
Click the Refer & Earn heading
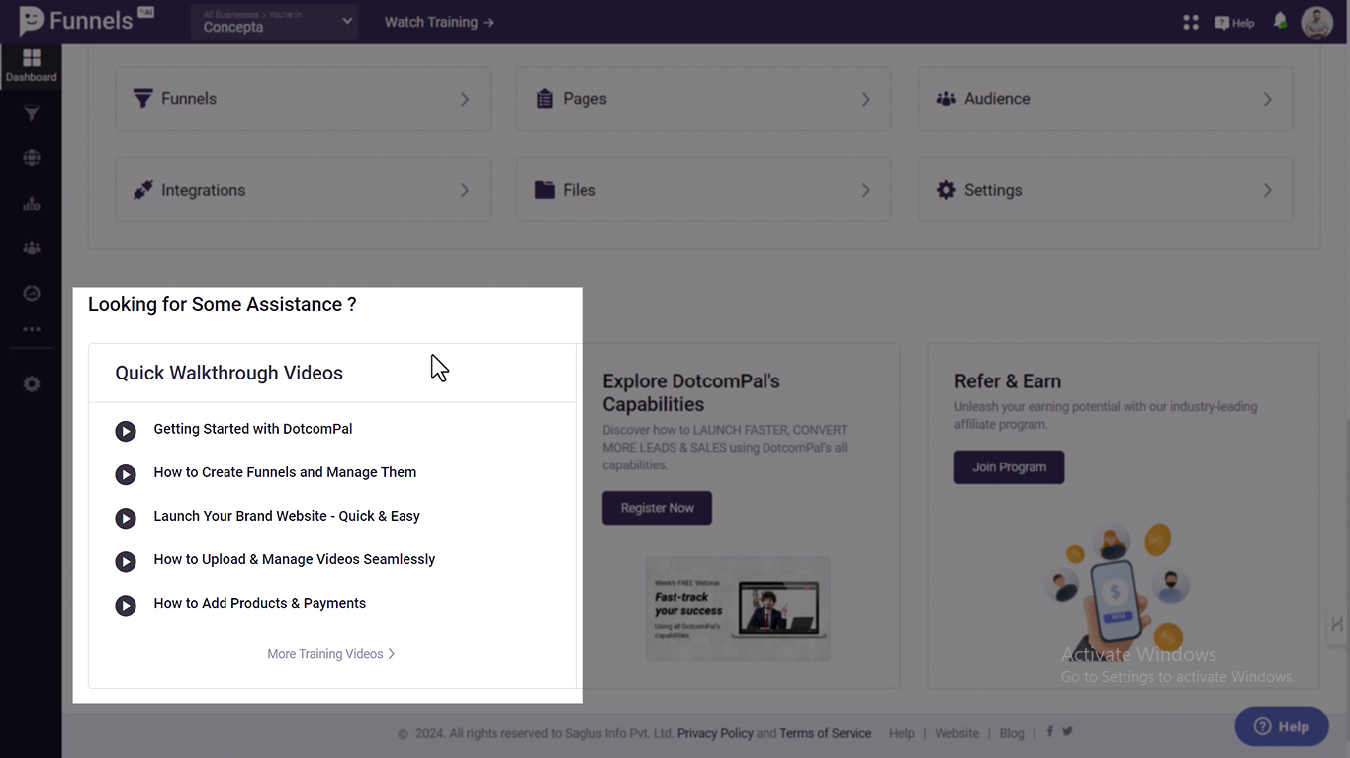click(x=1008, y=381)
